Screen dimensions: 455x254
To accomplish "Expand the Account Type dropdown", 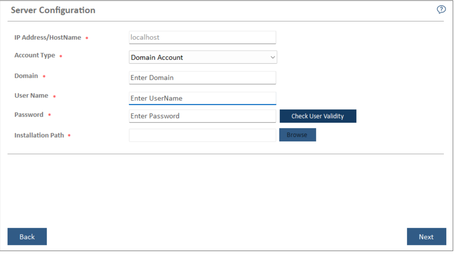I will click(203, 57).
